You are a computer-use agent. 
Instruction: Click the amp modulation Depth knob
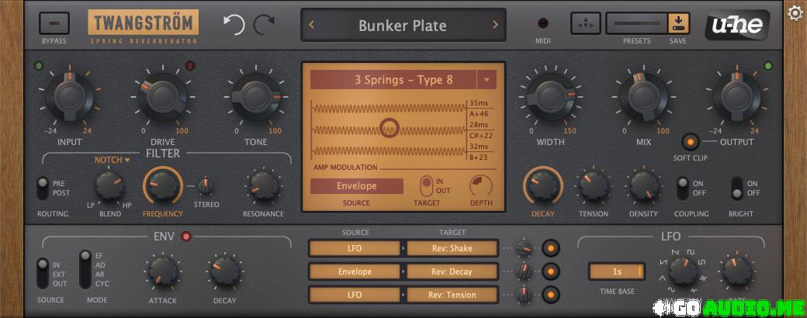tap(480, 185)
